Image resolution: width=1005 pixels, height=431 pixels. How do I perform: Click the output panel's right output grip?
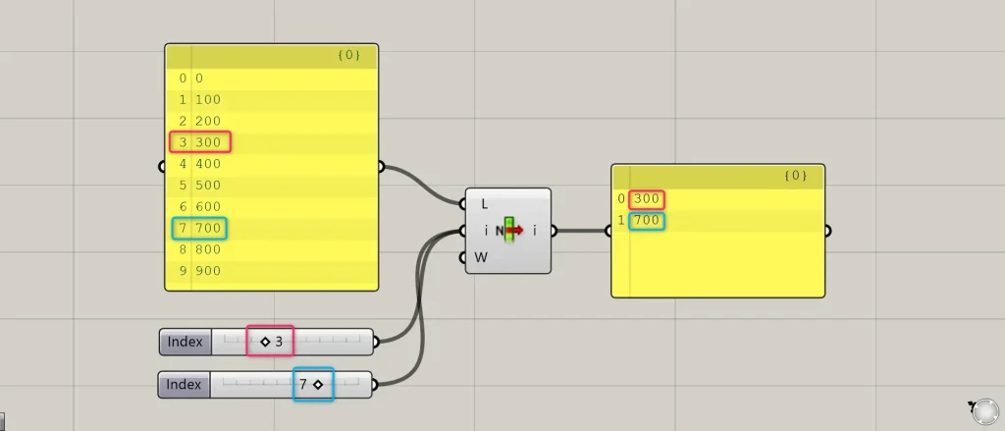(828, 231)
